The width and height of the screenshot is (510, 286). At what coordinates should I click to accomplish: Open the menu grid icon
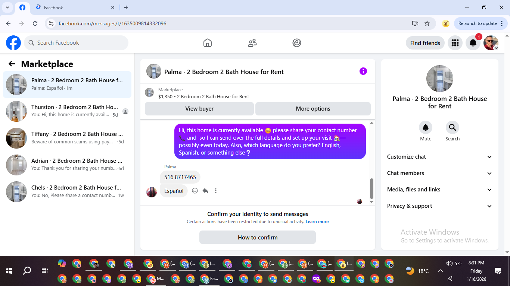[x=455, y=43]
